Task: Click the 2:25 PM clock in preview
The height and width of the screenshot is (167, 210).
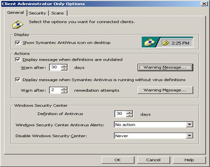Action: pyautogui.click(x=180, y=43)
